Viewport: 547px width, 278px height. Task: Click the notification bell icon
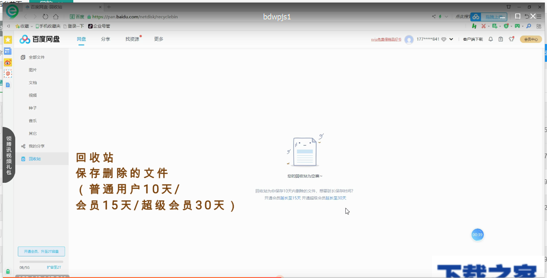pyautogui.click(x=491, y=39)
